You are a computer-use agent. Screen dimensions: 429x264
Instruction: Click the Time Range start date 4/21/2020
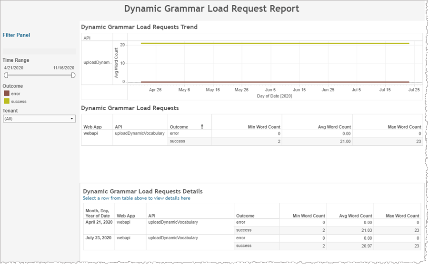pos(13,68)
